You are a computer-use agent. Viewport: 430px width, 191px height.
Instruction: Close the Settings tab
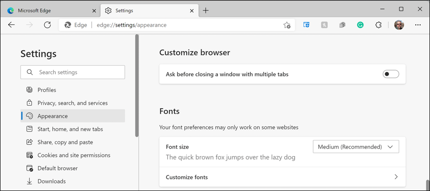click(192, 10)
